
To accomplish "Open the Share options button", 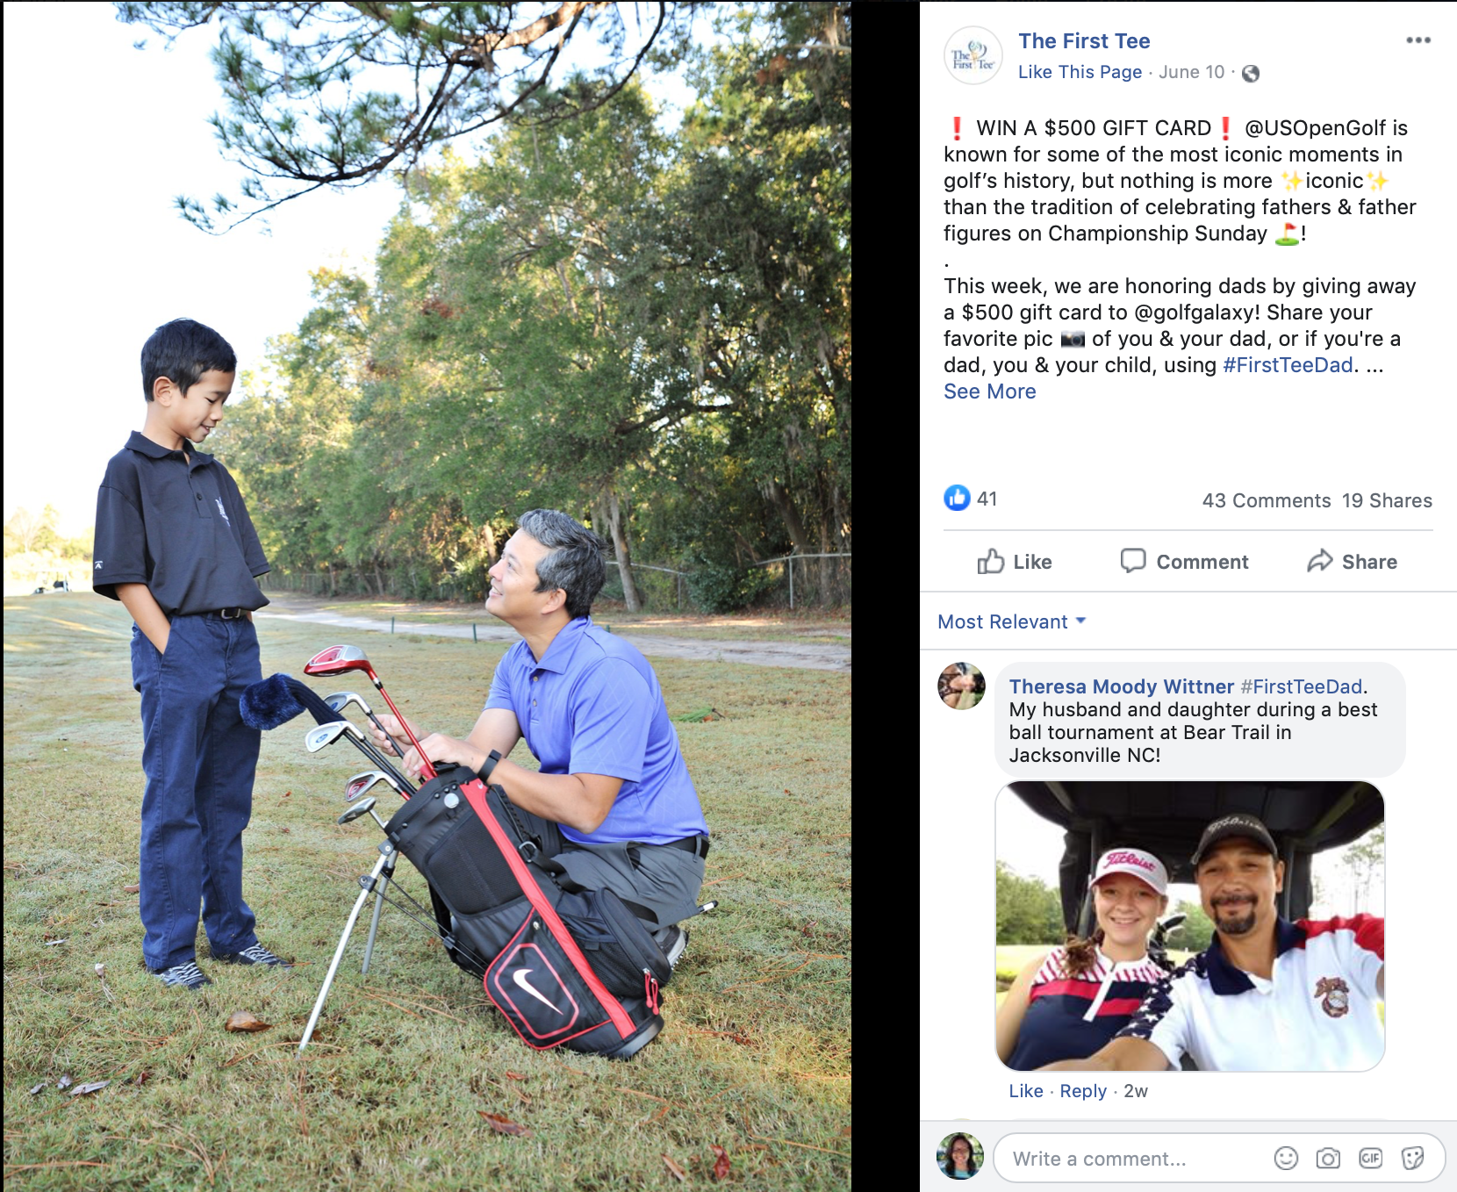I will pyautogui.click(x=1352, y=562).
